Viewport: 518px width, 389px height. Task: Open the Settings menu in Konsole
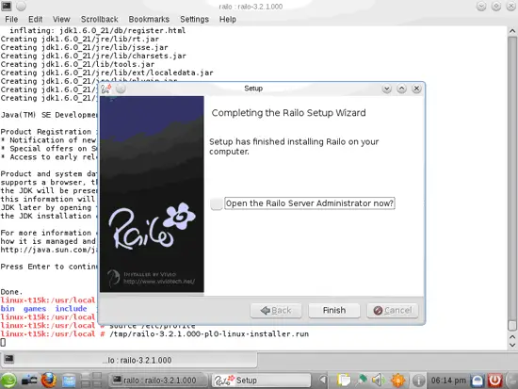click(194, 19)
